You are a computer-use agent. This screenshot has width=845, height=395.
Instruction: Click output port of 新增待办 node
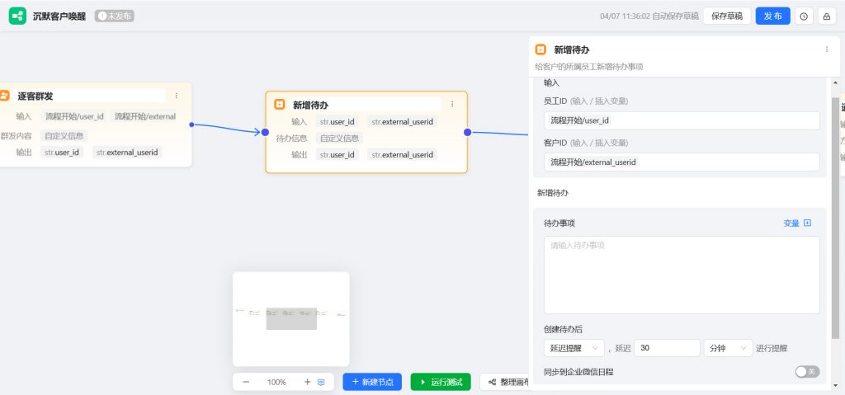[467, 132]
